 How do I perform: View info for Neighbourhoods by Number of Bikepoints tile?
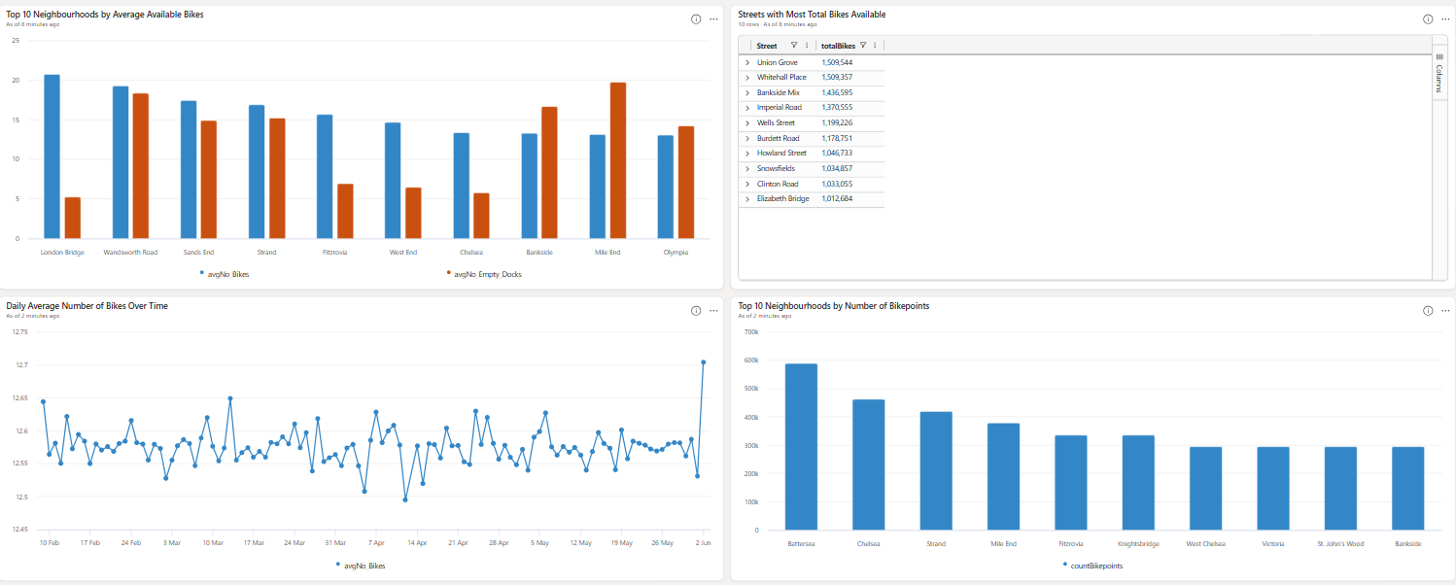tap(1428, 311)
